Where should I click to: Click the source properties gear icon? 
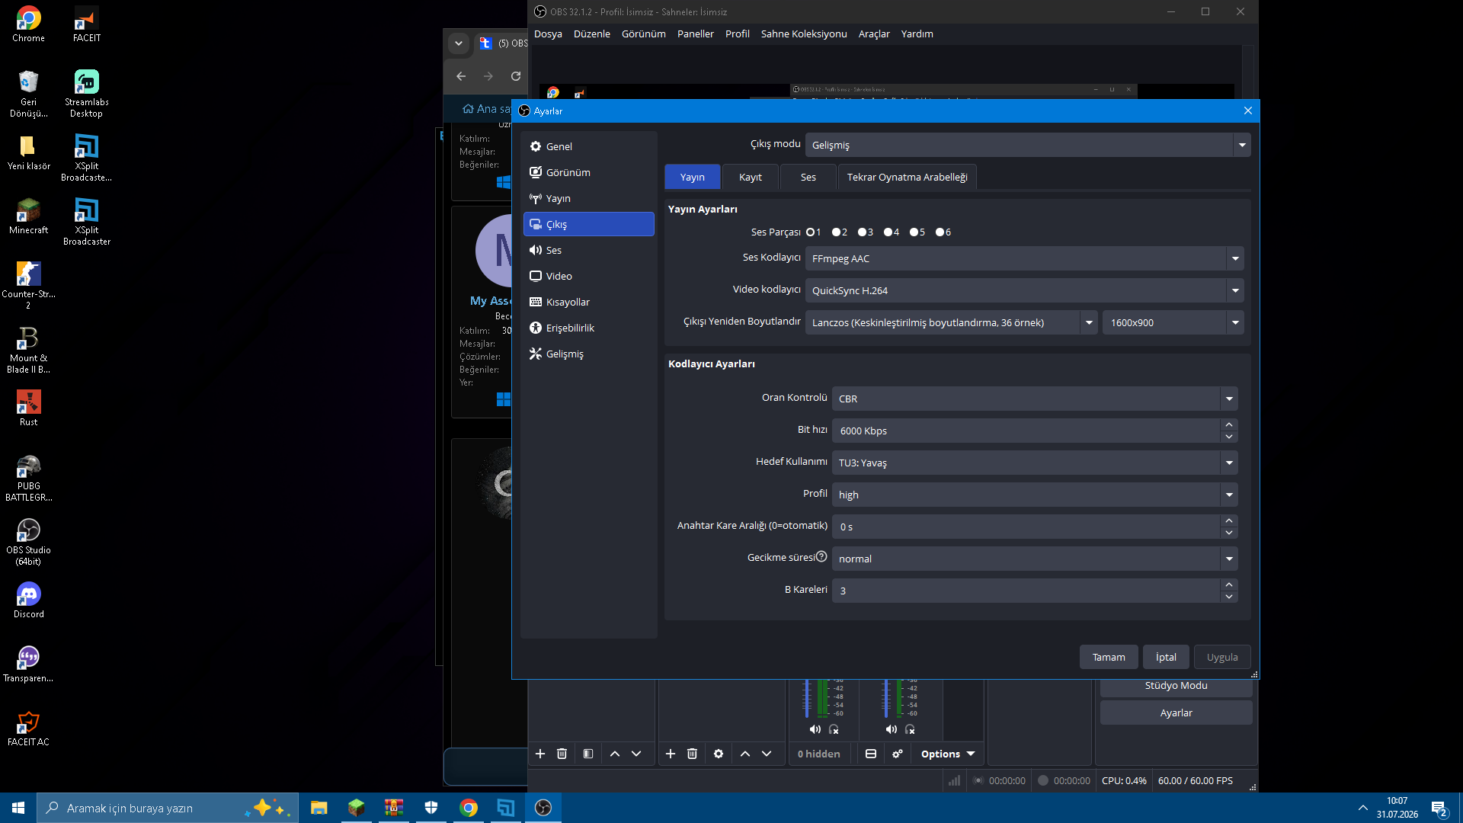coord(719,754)
